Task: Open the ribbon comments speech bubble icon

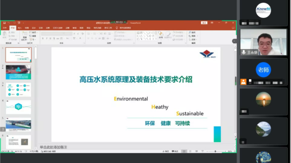Action: (233, 28)
